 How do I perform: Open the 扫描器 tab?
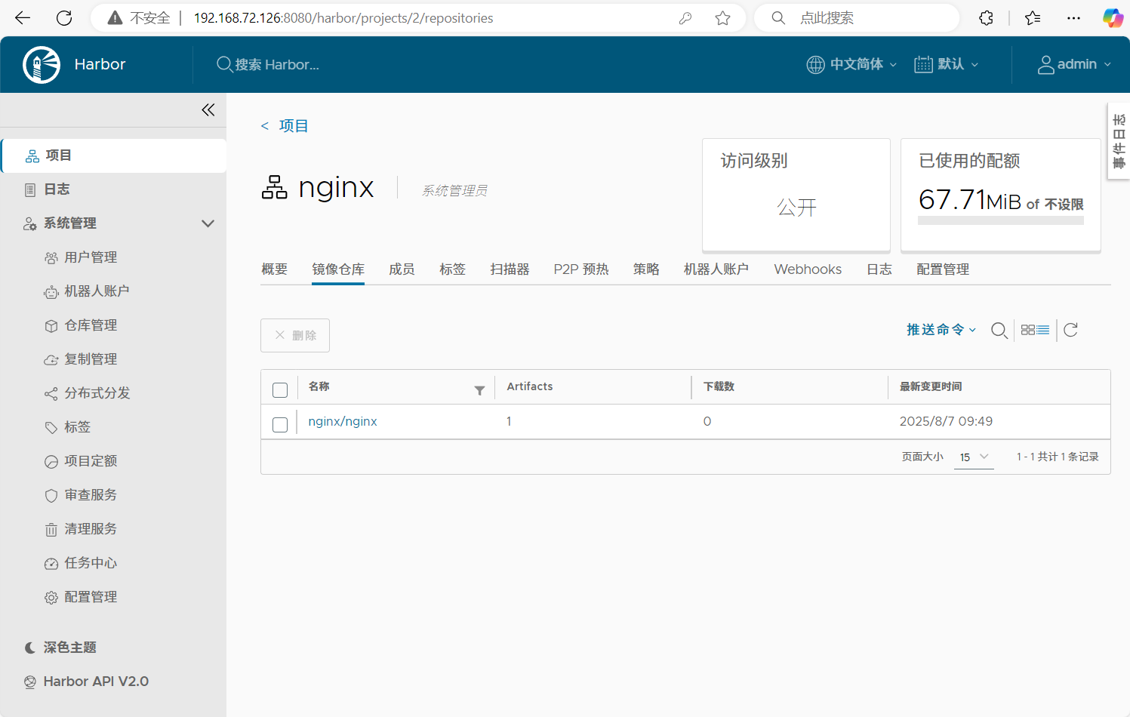point(510,269)
